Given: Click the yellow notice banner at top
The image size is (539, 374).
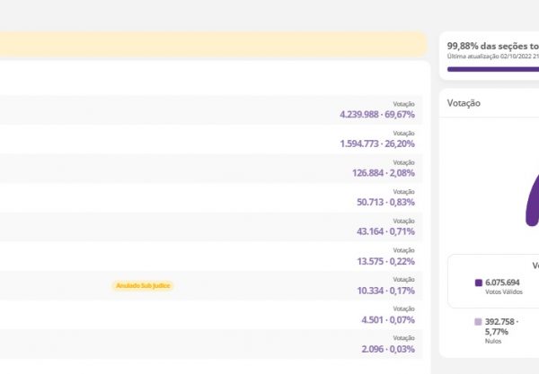Looking at the screenshot, I should [x=213, y=45].
